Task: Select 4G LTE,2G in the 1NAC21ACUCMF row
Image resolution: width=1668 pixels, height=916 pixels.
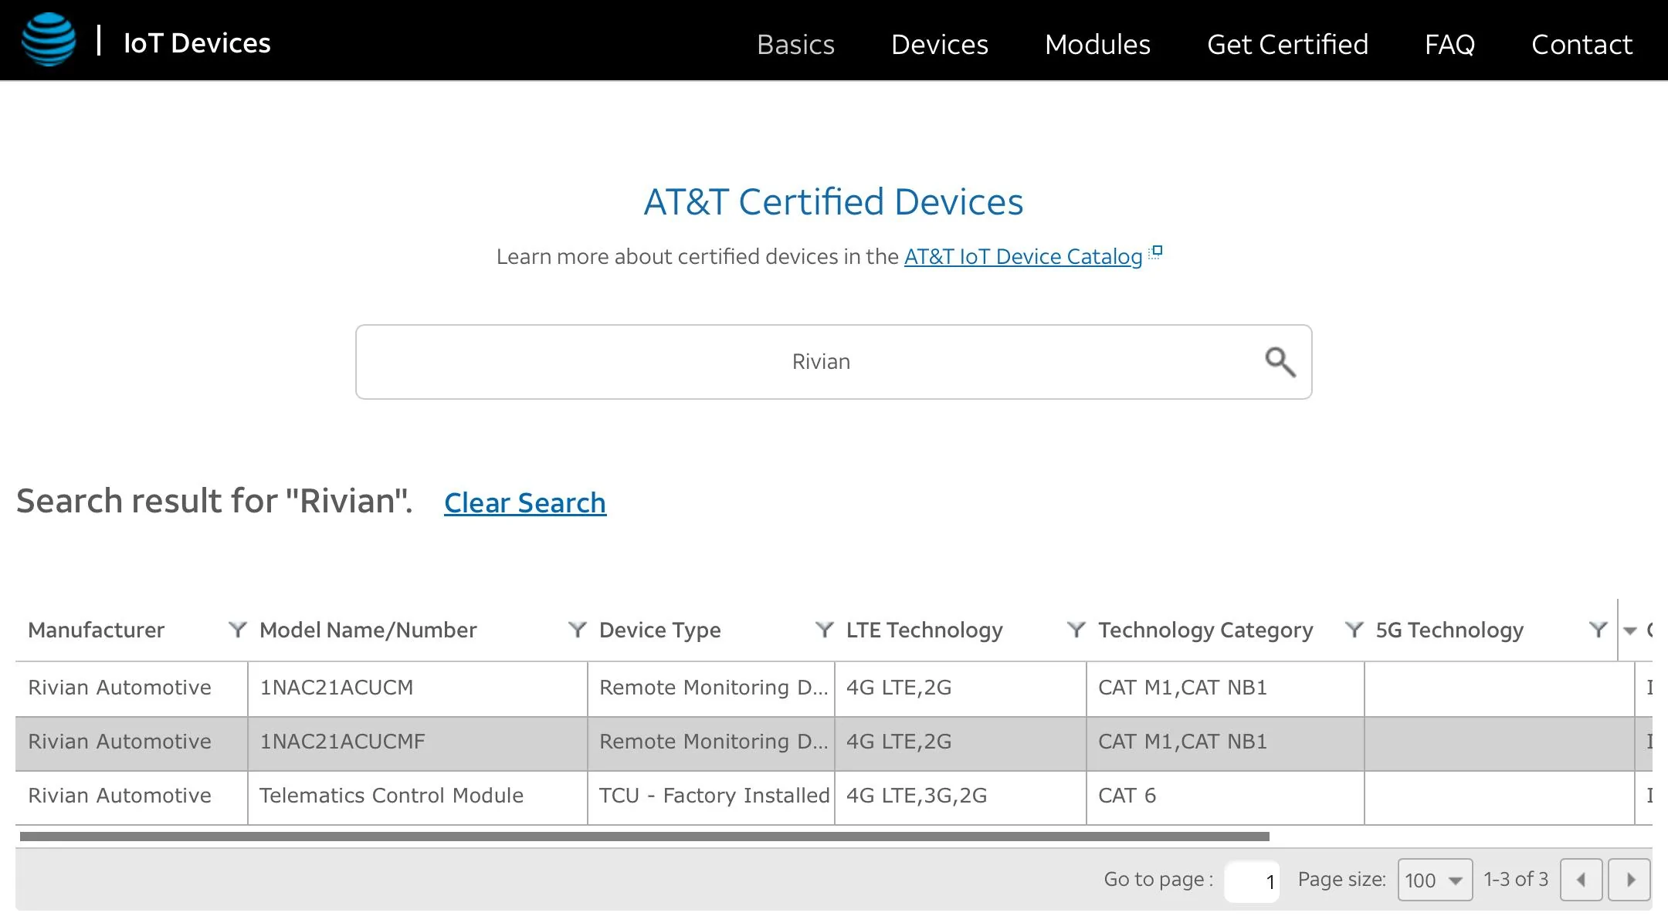Action: click(961, 742)
